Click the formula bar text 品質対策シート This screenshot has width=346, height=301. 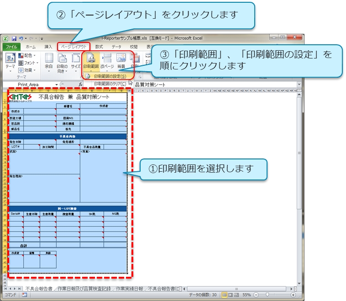click(150, 84)
